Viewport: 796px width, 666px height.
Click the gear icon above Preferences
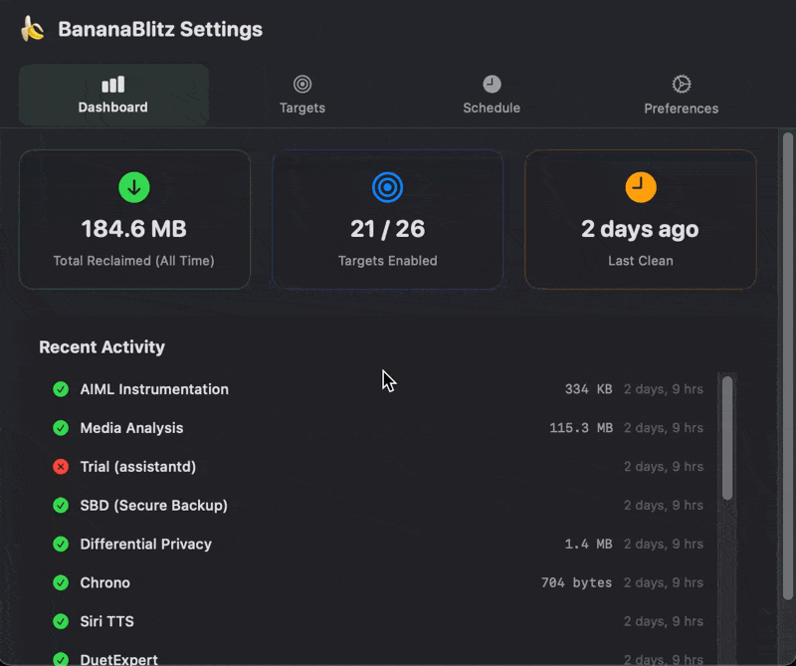pos(681,85)
